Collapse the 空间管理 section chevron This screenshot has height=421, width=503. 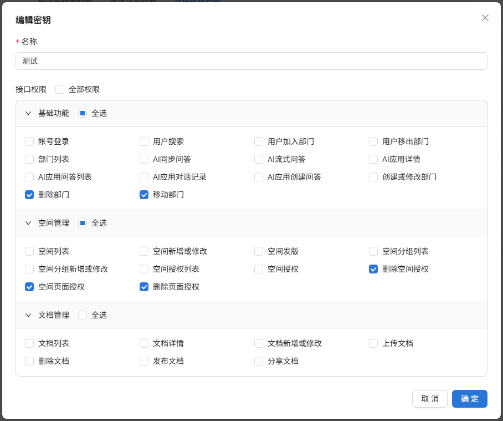pyautogui.click(x=28, y=223)
